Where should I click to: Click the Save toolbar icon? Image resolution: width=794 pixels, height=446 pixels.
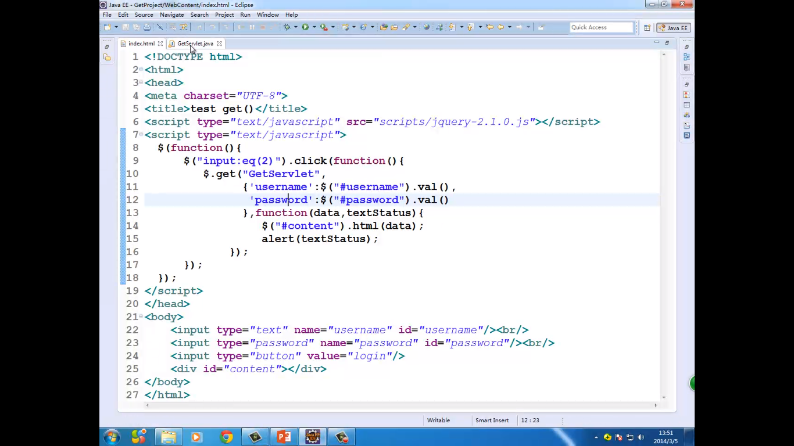pos(125,27)
